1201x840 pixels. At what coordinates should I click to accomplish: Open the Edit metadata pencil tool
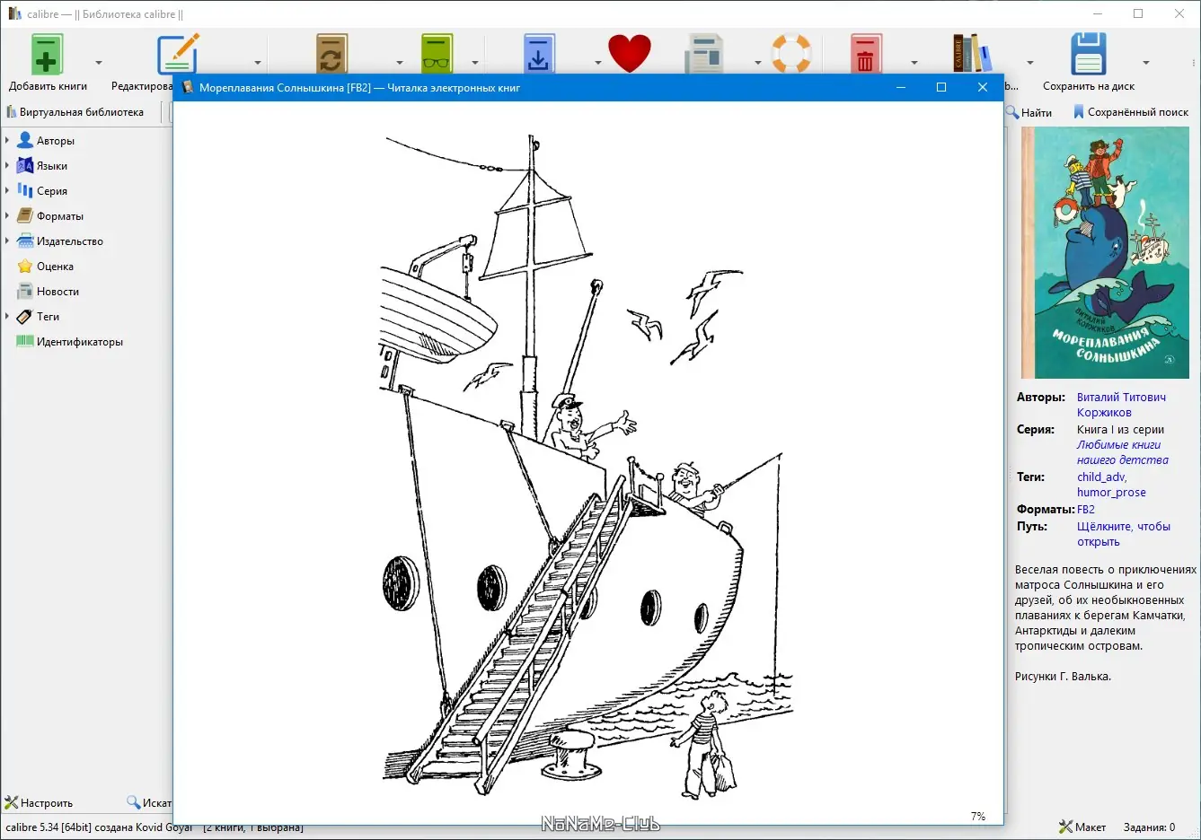[177, 54]
